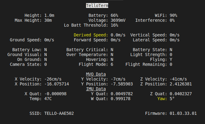Select the Max Height 30m value
This screenshot has width=205, height=124.
click(x=48, y=20)
